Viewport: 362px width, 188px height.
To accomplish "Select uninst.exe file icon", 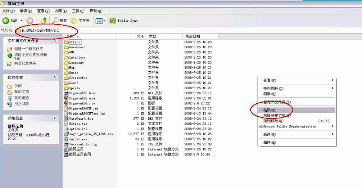I will pos(66,139).
